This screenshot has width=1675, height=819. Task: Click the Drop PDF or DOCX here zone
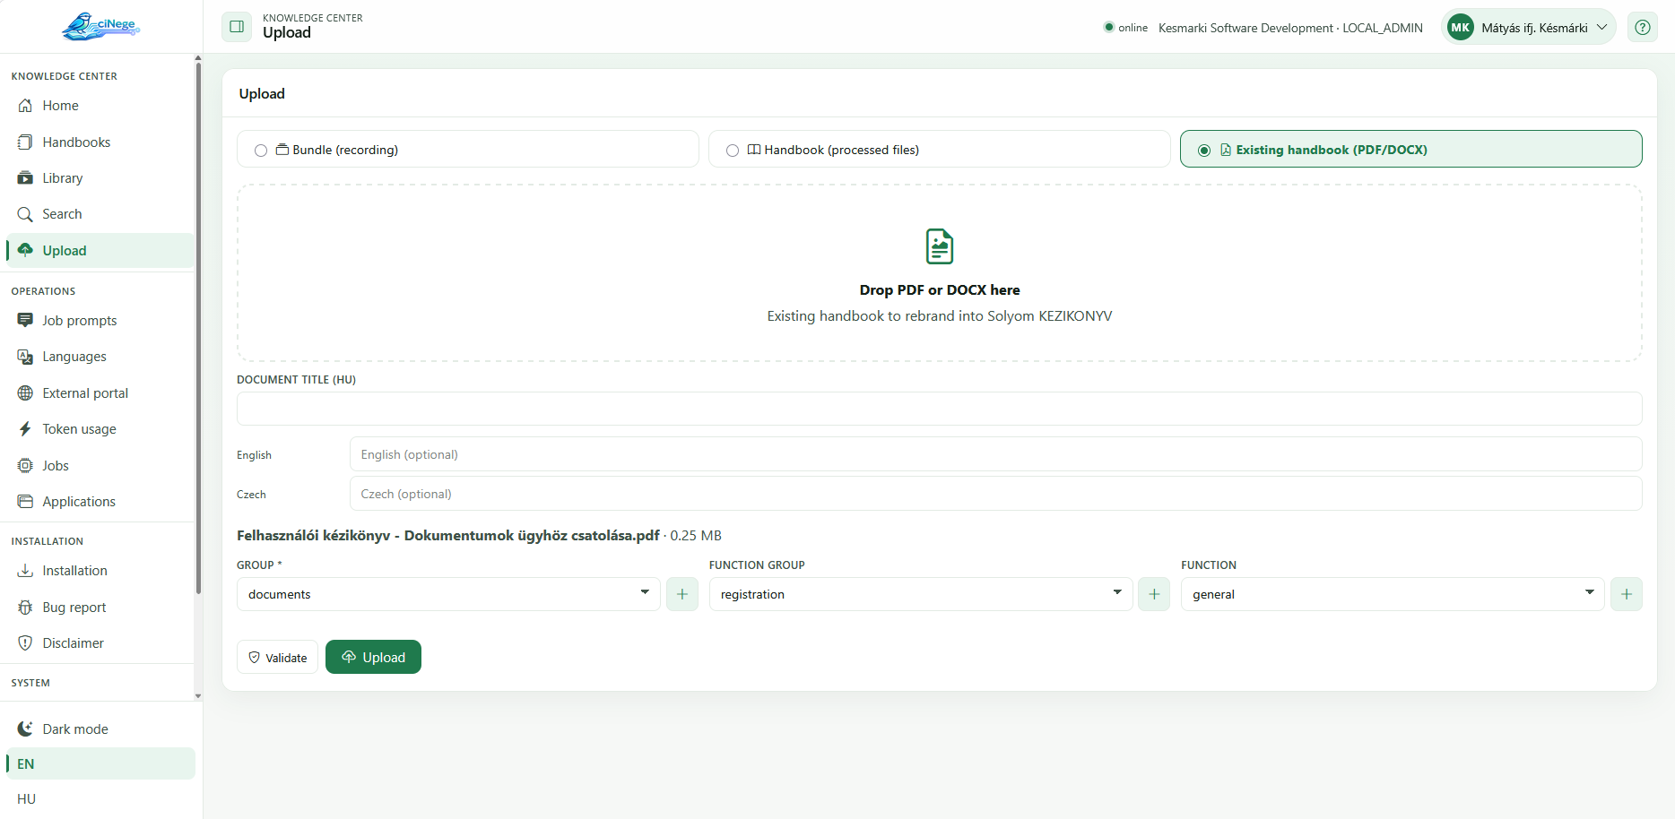pos(939,273)
